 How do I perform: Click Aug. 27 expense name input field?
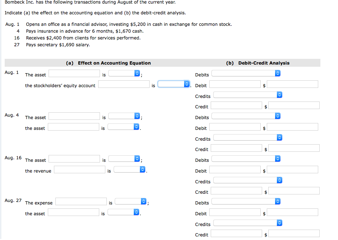point(81,202)
